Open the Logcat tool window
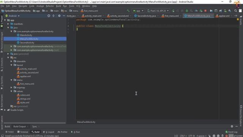 tap(49, 132)
